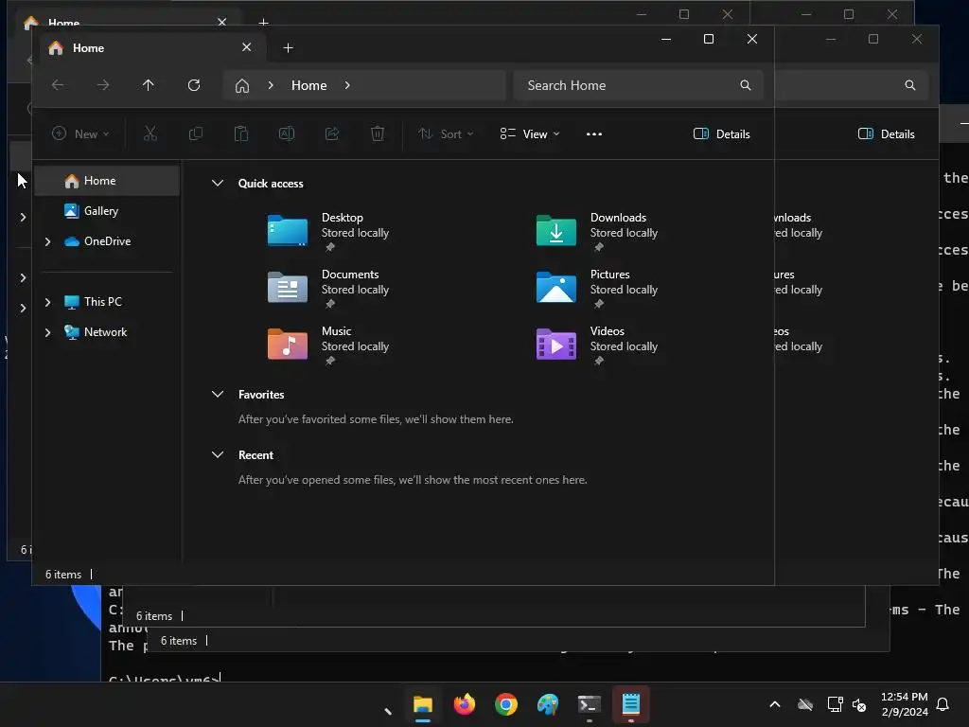The image size is (969, 727).
Task: Open the Sort dropdown menu
Action: tap(446, 134)
